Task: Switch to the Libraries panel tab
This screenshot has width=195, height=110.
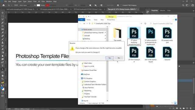Action: [162, 11]
